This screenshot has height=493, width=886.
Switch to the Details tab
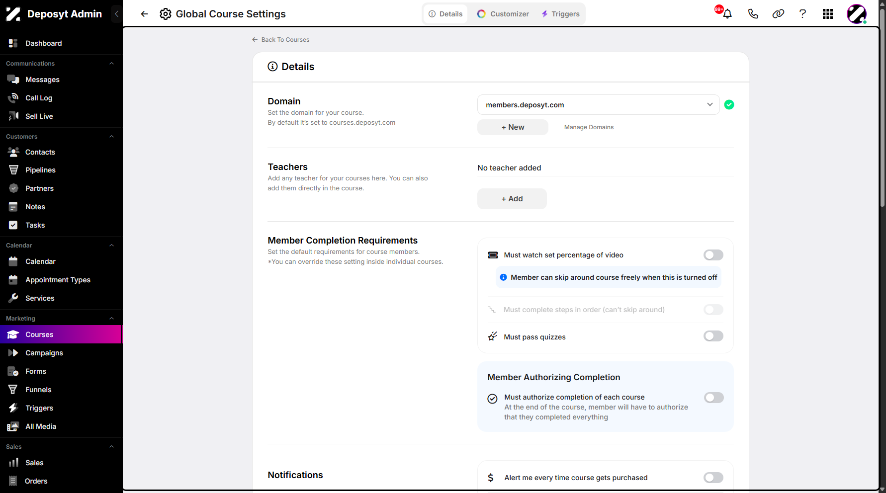tap(445, 14)
